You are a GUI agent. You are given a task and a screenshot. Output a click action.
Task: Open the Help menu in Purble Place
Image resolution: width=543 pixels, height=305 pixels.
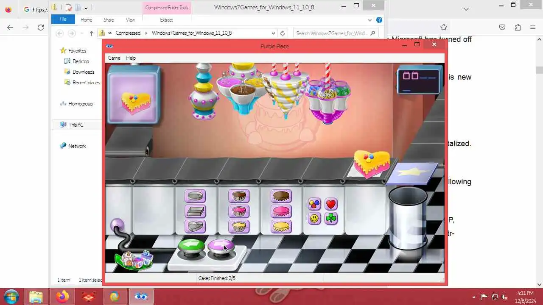[131, 58]
